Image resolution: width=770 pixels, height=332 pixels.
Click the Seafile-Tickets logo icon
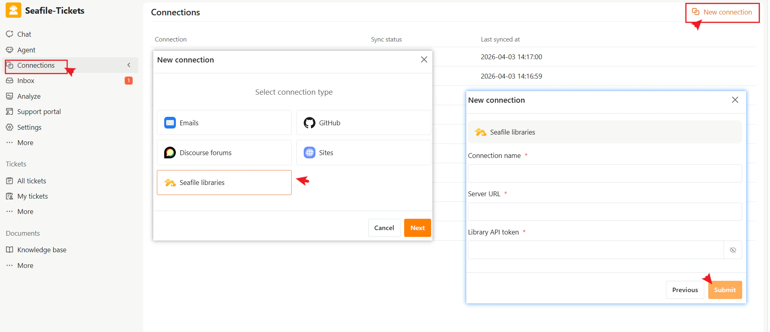coord(13,10)
